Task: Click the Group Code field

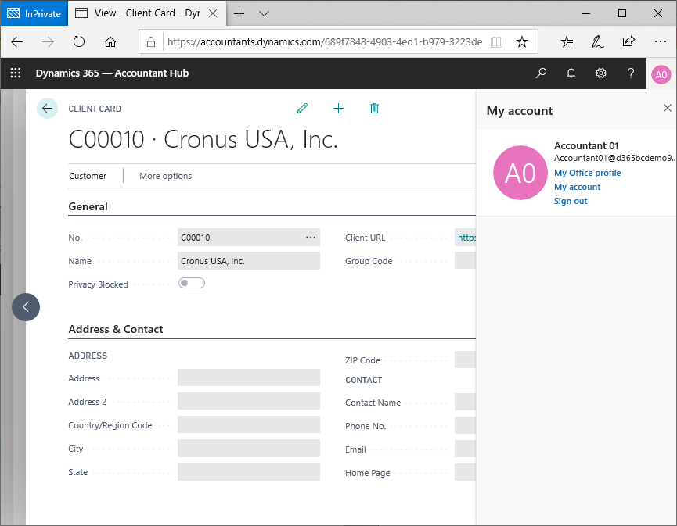Action: [x=465, y=261]
